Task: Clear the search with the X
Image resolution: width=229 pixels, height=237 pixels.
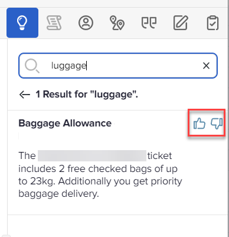Action: tap(206, 66)
